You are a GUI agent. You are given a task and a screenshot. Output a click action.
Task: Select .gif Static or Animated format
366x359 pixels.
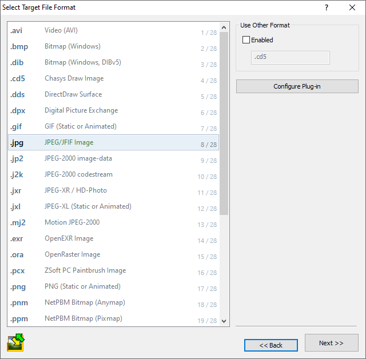coord(113,126)
